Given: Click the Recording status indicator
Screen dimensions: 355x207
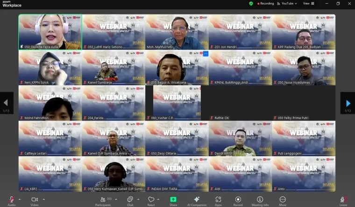Looking at the screenshot, I should click(x=265, y=3).
